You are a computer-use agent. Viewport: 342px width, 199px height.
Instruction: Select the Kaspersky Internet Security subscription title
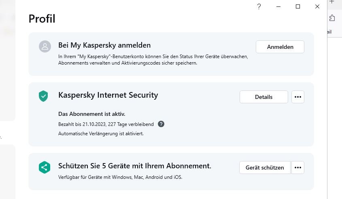pyautogui.click(x=108, y=95)
